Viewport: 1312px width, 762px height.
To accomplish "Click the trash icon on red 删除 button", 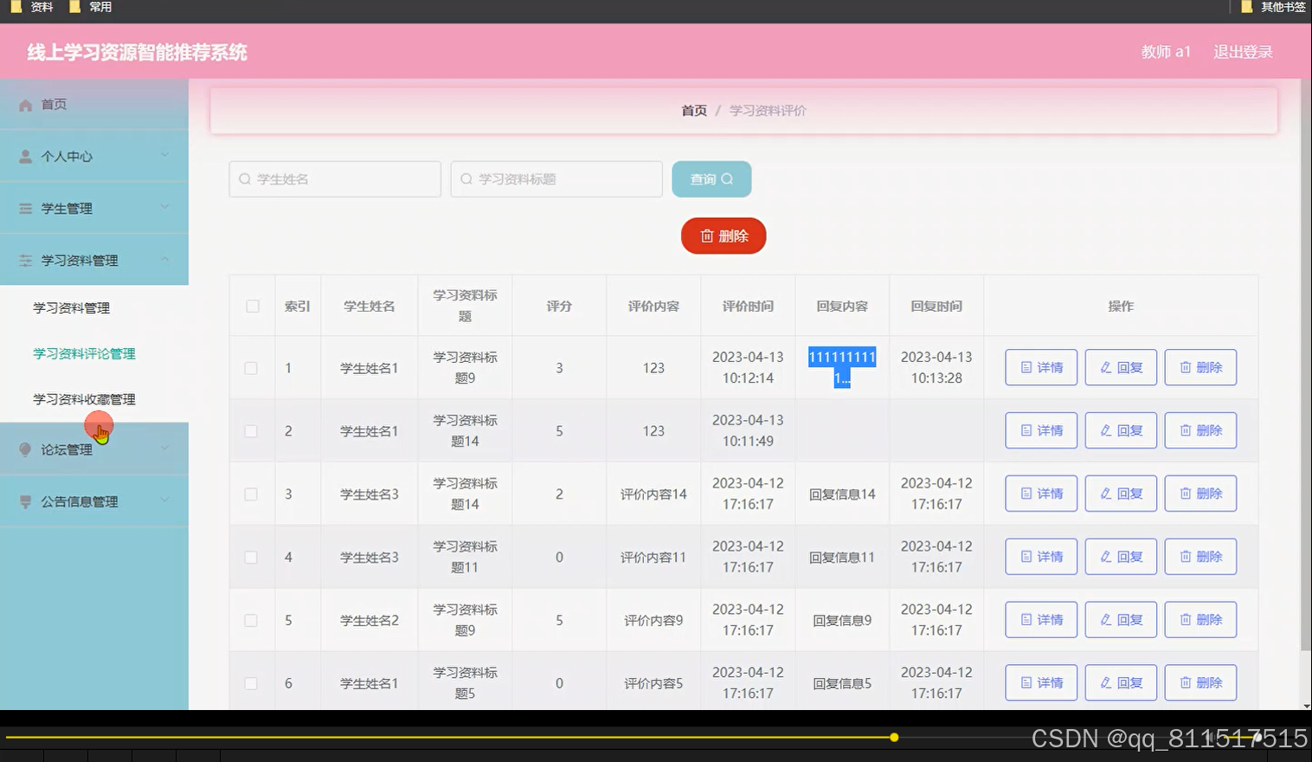I will (x=706, y=236).
